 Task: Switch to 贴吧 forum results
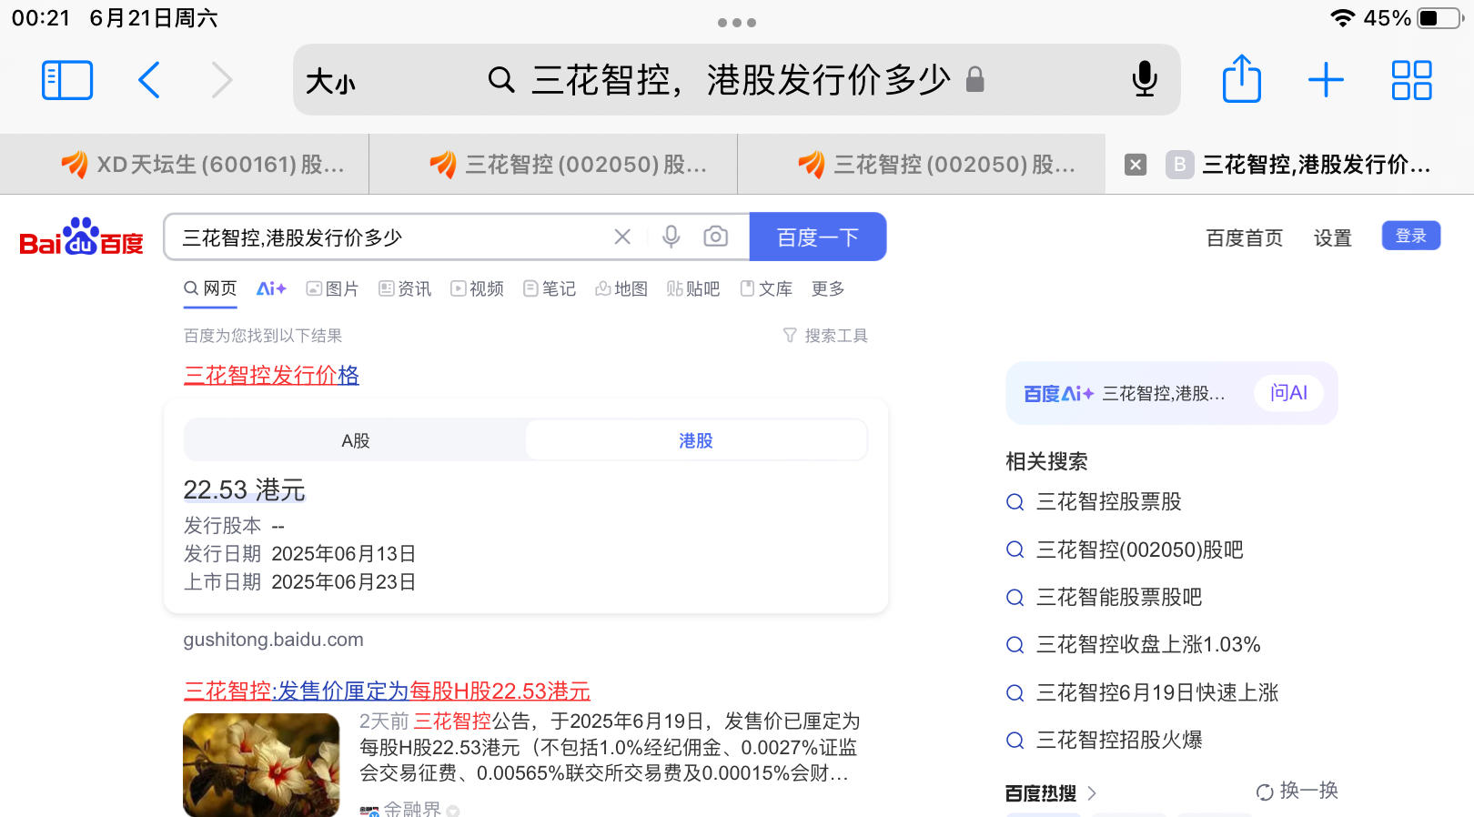(x=693, y=288)
